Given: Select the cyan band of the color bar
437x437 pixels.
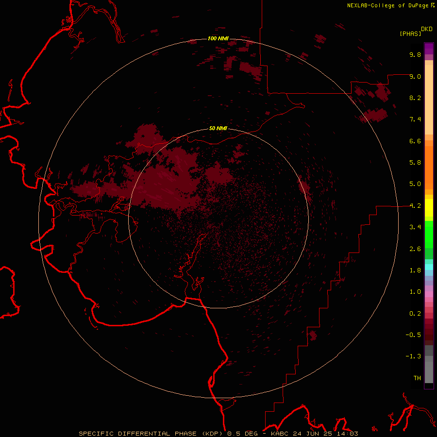Looking at the screenshot, I should click(429, 267).
